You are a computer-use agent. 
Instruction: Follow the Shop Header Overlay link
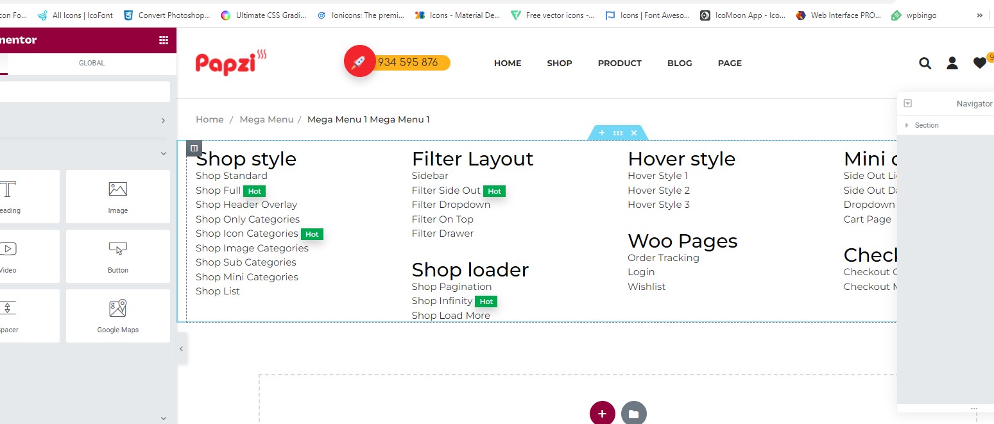pos(246,205)
